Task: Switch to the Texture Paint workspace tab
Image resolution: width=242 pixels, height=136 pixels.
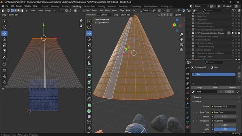Action: point(90,6)
